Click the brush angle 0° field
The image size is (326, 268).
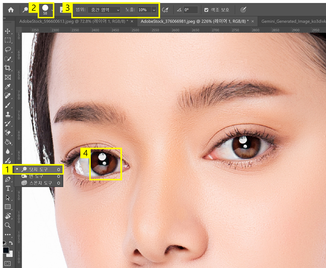click(x=190, y=10)
